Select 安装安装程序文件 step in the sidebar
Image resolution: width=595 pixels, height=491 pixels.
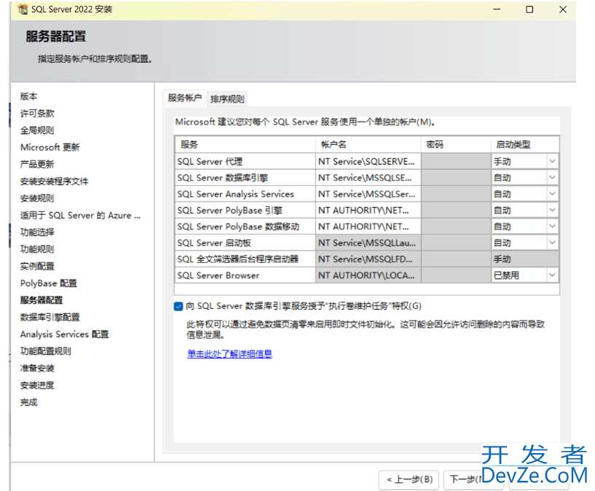point(55,181)
